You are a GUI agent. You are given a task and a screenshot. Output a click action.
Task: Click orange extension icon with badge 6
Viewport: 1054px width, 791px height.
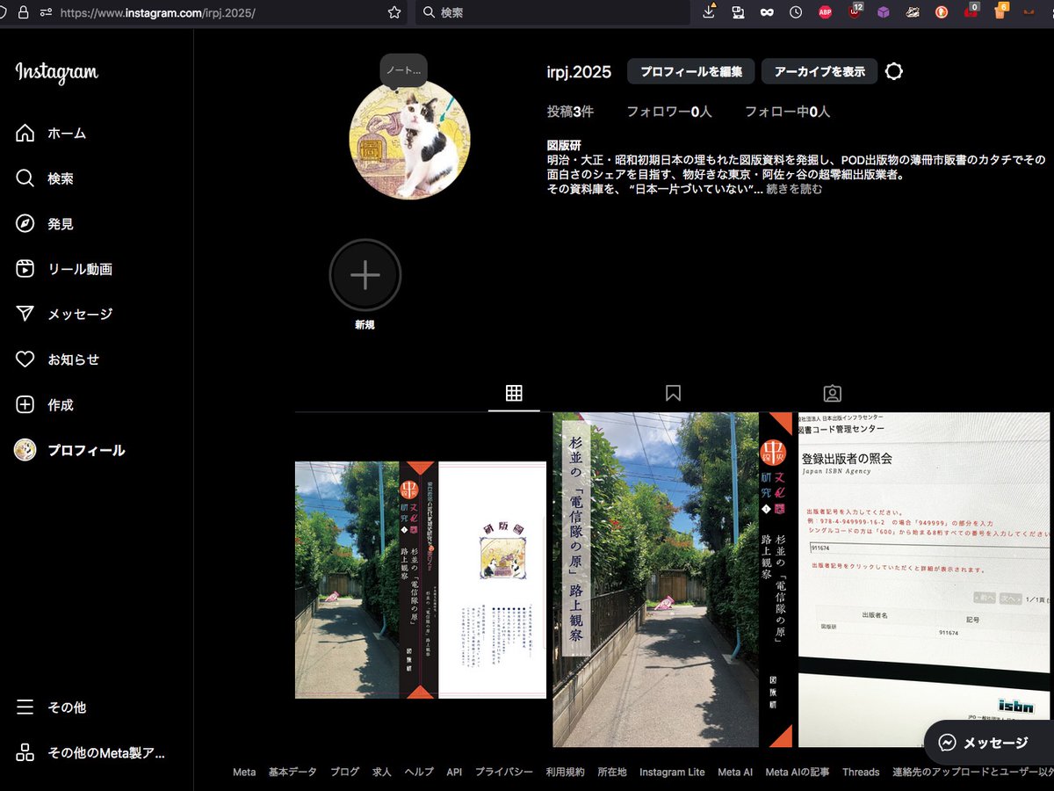point(1000,11)
